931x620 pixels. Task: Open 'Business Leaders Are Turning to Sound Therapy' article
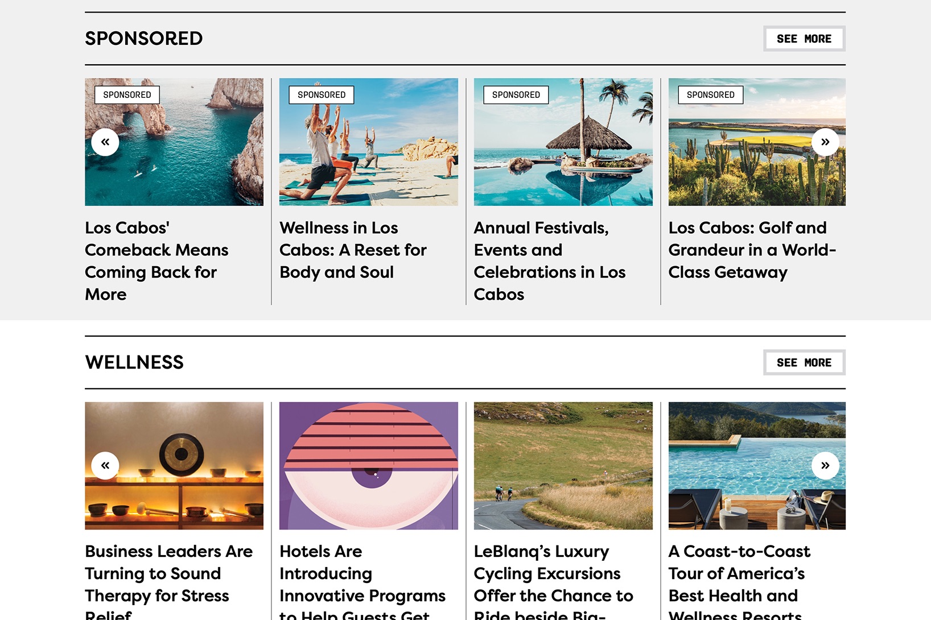pos(169,581)
